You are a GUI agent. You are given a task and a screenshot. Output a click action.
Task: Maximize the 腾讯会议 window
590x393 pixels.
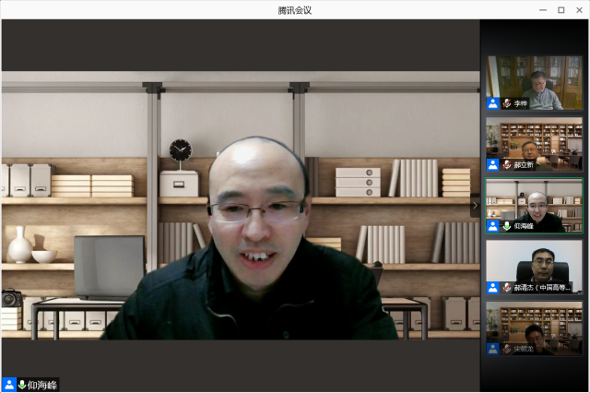pos(560,9)
